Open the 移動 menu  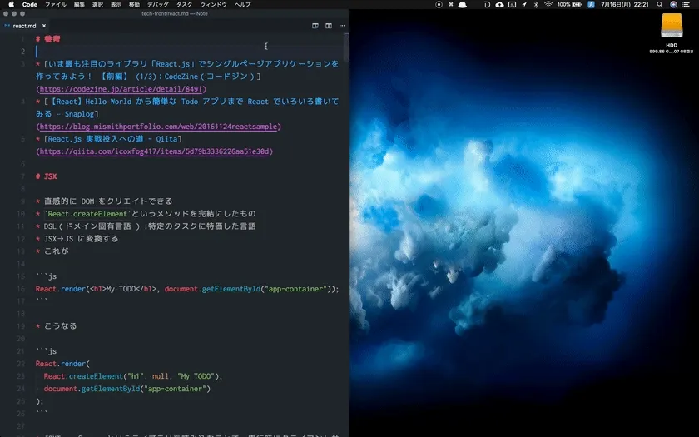[134, 4]
